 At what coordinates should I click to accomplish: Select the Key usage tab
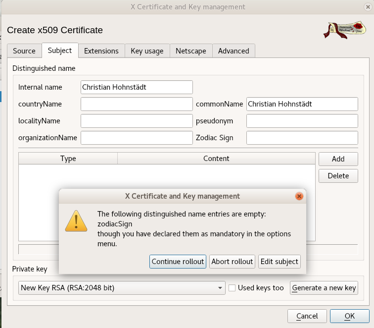[147, 51]
